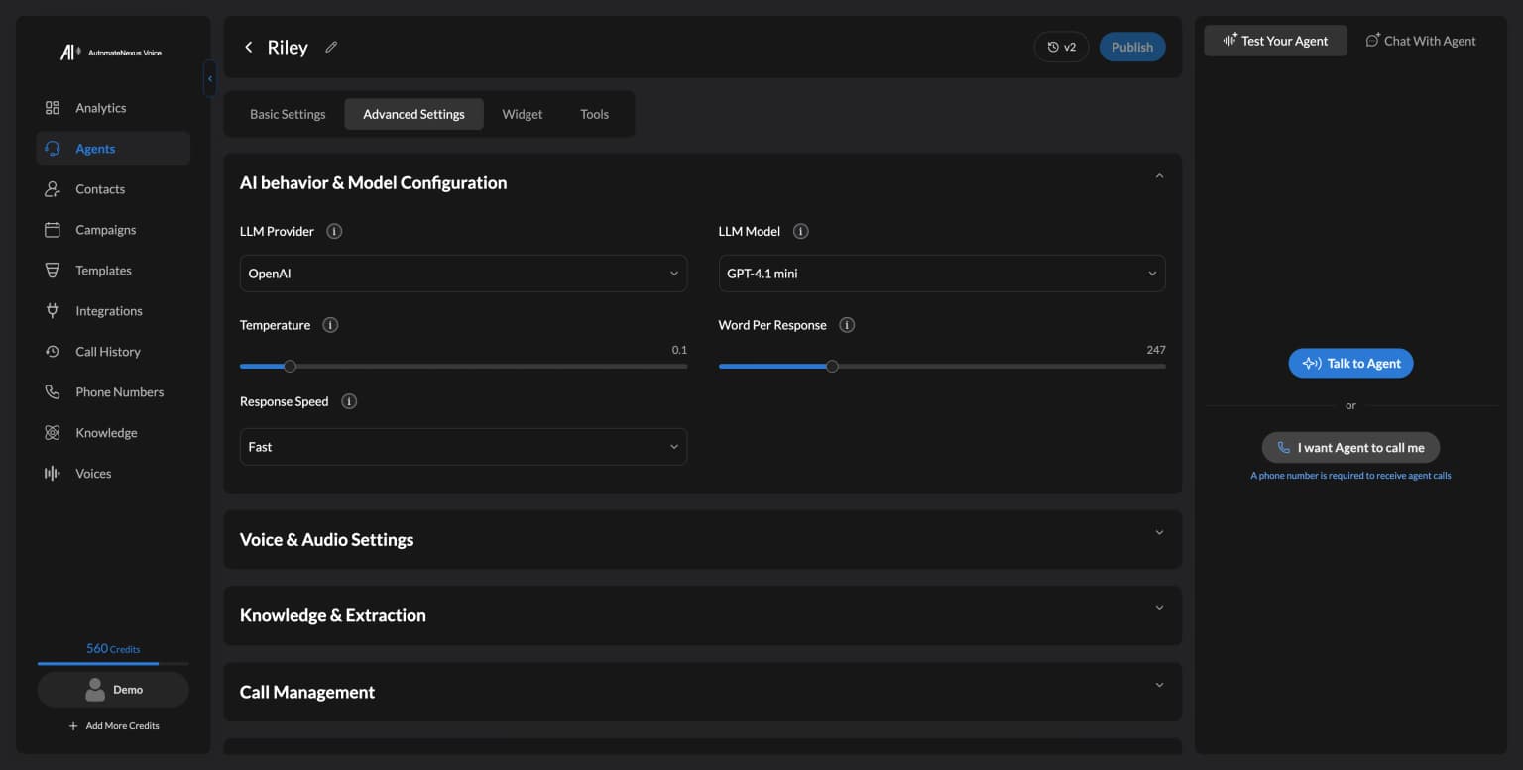This screenshot has width=1523, height=770.
Task: Click the Integrations plug icon
Action: (x=53, y=311)
